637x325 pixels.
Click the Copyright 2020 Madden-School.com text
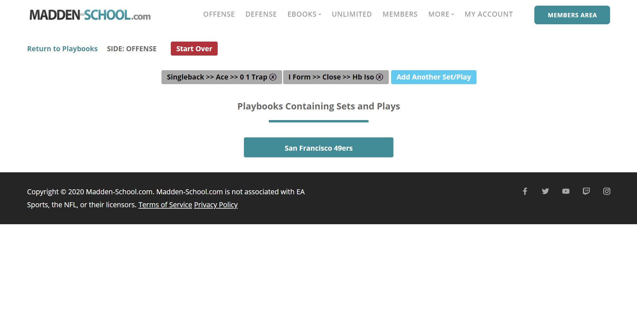tap(165, 198)
